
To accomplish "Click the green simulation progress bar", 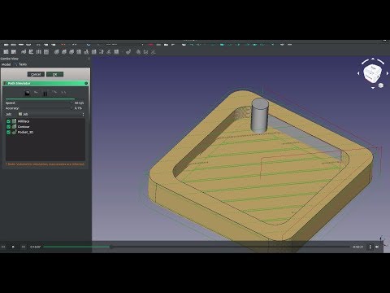I will 40,98.
